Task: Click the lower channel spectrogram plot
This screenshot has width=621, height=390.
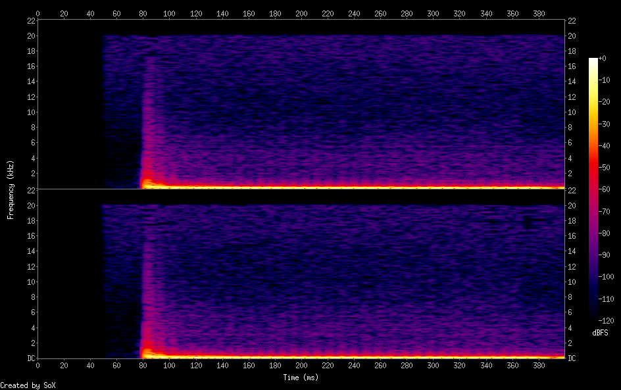Action: tap(301, 274)
